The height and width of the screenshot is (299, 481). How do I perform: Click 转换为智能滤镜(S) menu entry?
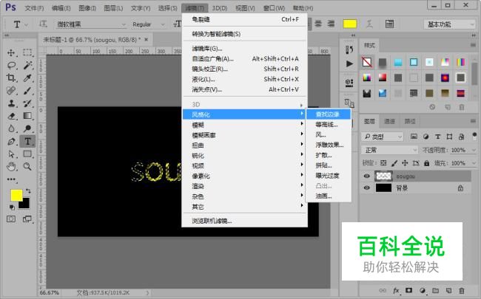click(244, 34)
